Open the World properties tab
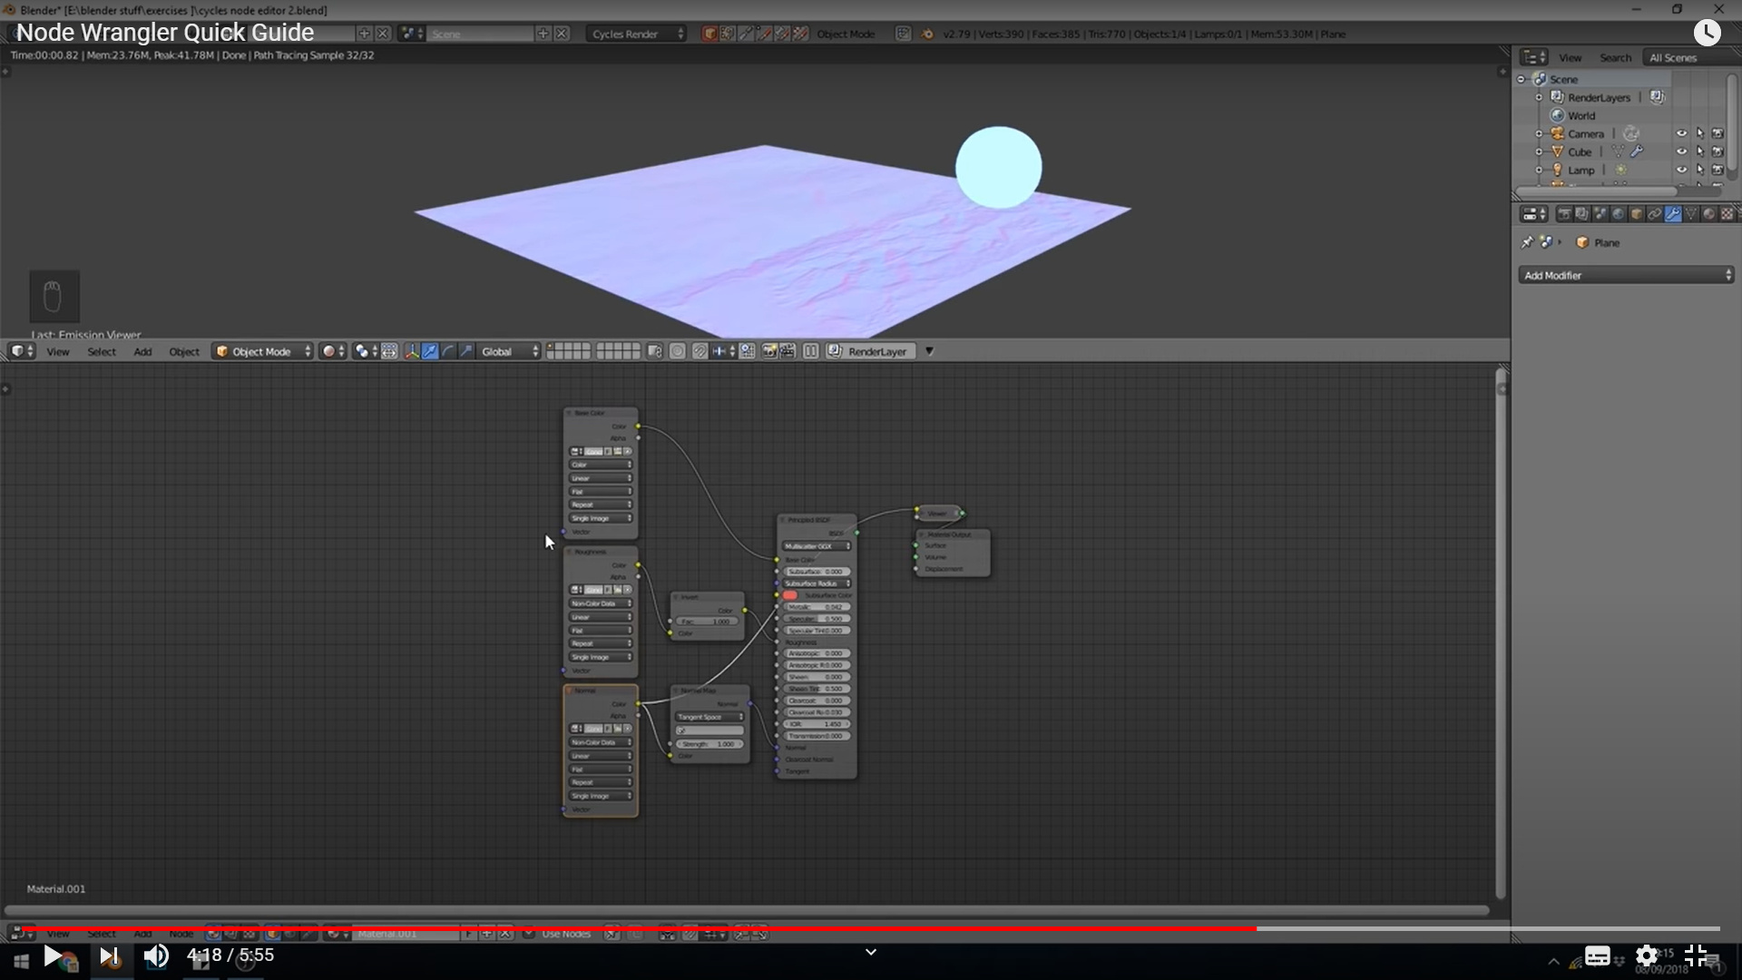This screenshot has height=980, width=1742. pyautogui.click(x=1618, y=214)
